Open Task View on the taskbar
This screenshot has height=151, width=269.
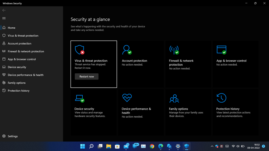click(100, 146)
